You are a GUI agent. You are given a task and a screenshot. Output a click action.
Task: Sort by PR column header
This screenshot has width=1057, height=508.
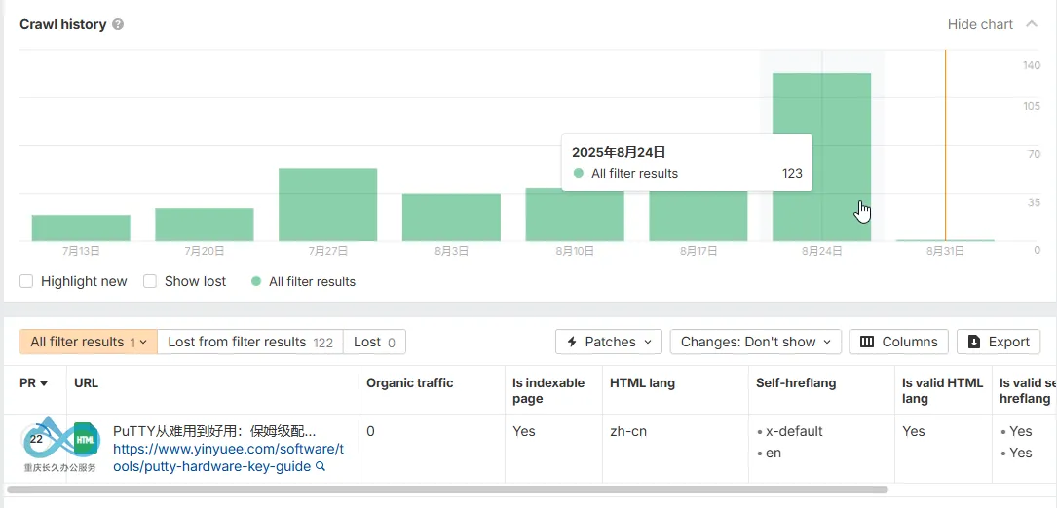[34, 382]
